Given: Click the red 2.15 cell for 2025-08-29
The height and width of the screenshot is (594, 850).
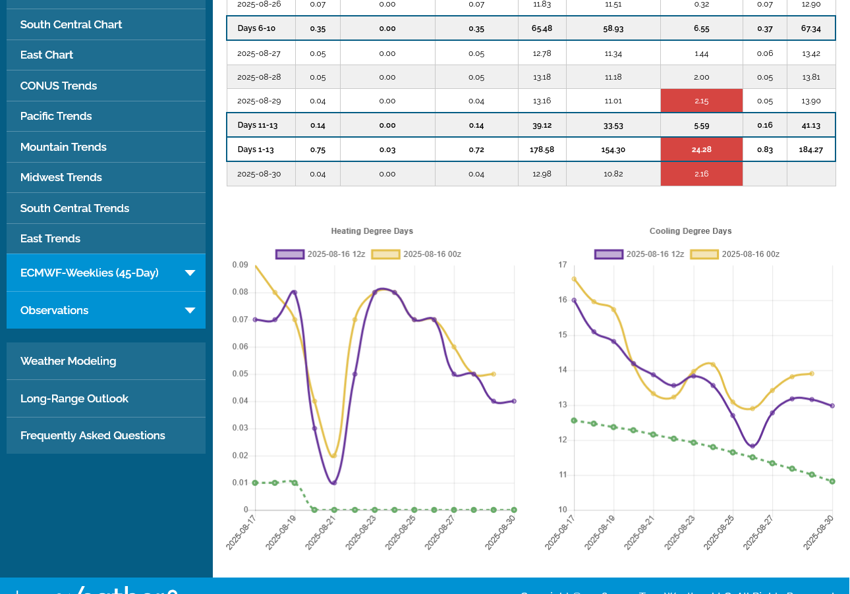Looking at the screenshot, I should pyautogui.click(x=701, y=101).
